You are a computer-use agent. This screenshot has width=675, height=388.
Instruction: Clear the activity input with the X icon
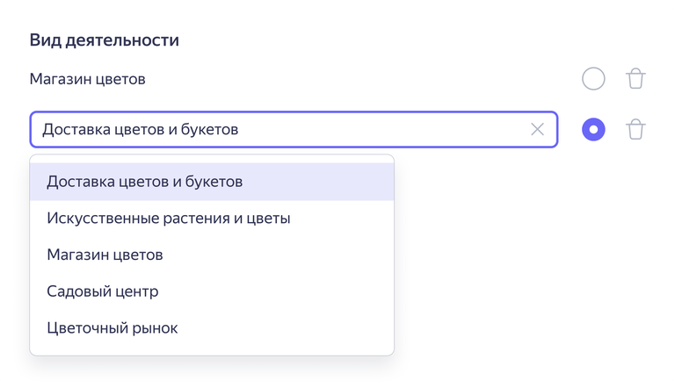(537, 130)
